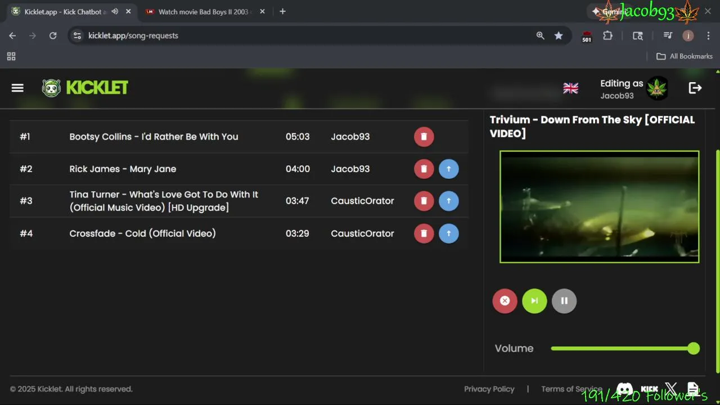Select the Crossfade - Cold song title
The height and width of the screenshot is (405, 720).
pos(142,233)
